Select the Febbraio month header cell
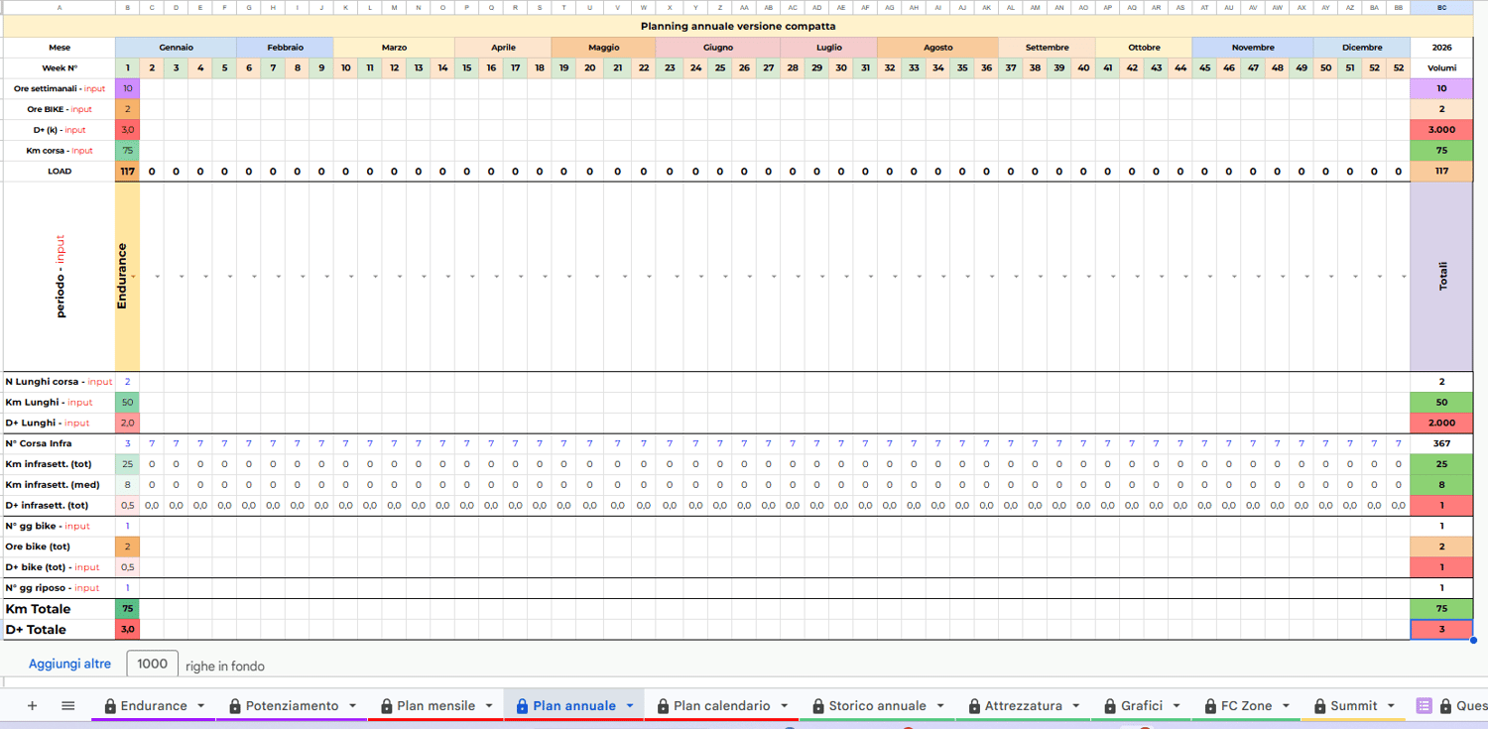This screenshot has width=1488, height=729. point(285,48)
